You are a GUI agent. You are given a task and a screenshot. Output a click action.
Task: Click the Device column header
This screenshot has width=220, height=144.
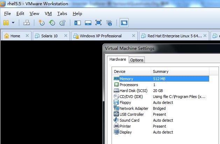pyautogui.click(x=132, y=71)
